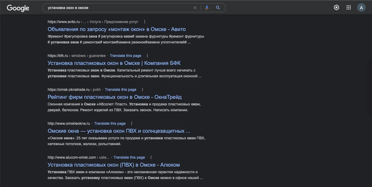
Task: Open the account avatar 'A'
Action: 361,7
